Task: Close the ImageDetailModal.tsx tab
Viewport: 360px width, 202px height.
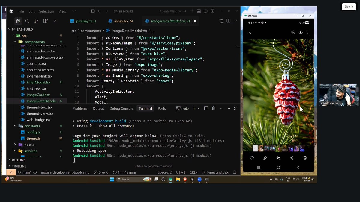Action: [x=195, y=21]
